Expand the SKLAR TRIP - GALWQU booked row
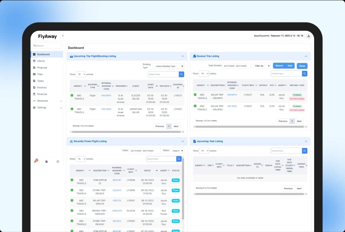Screen dimensions: 345x232 (x=195, y=106)
